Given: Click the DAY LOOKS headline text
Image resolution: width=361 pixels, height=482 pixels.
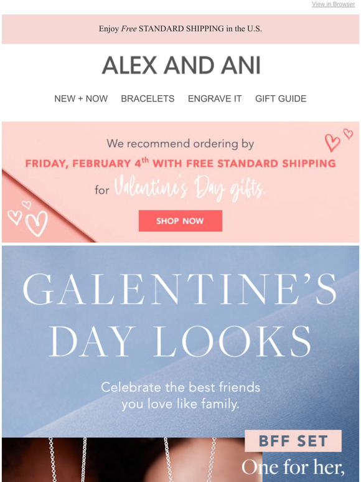Looking at the screenshot, I should pyautogui.click(x=180, y=341).
